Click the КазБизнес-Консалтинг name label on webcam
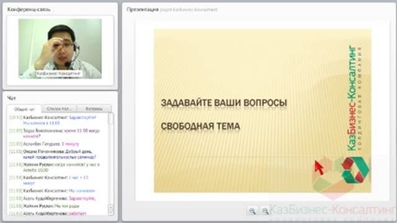The height and width of the screenshot is (223, 397). [59, 74]
